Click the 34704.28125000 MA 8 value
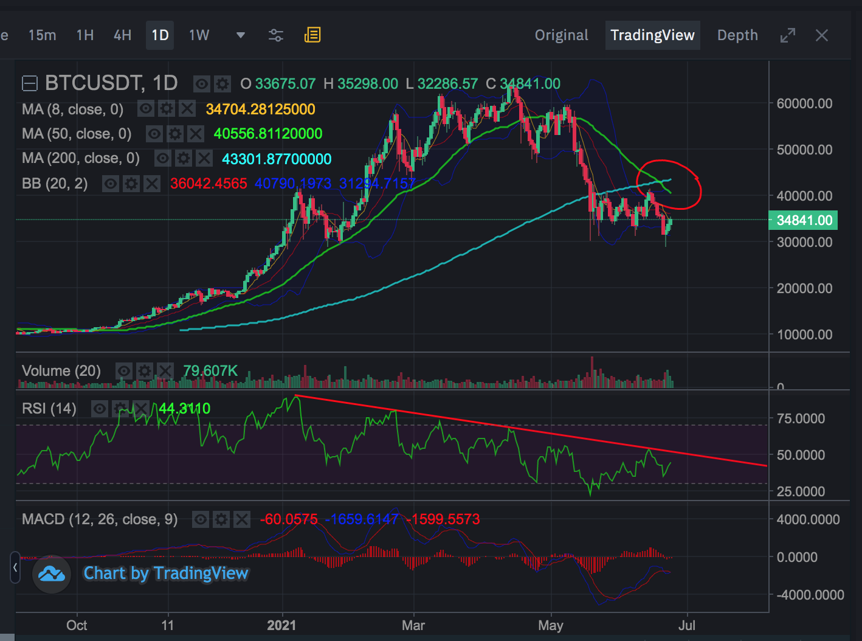862x641 pixels. (260, 109)
